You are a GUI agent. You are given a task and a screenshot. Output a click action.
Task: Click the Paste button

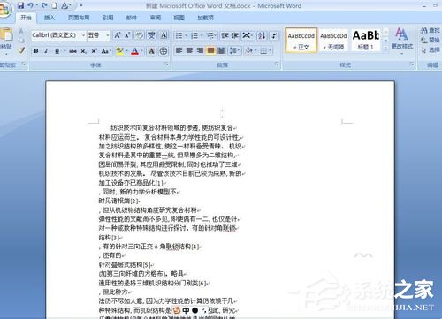pyautogui.click(x=5, y=41)
